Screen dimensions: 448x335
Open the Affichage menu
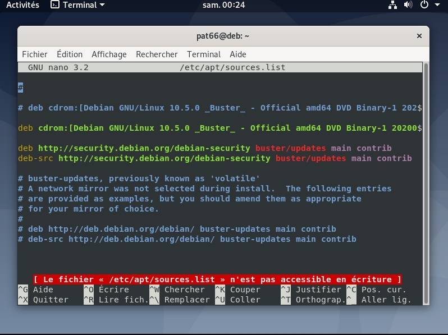coord(109,54)
